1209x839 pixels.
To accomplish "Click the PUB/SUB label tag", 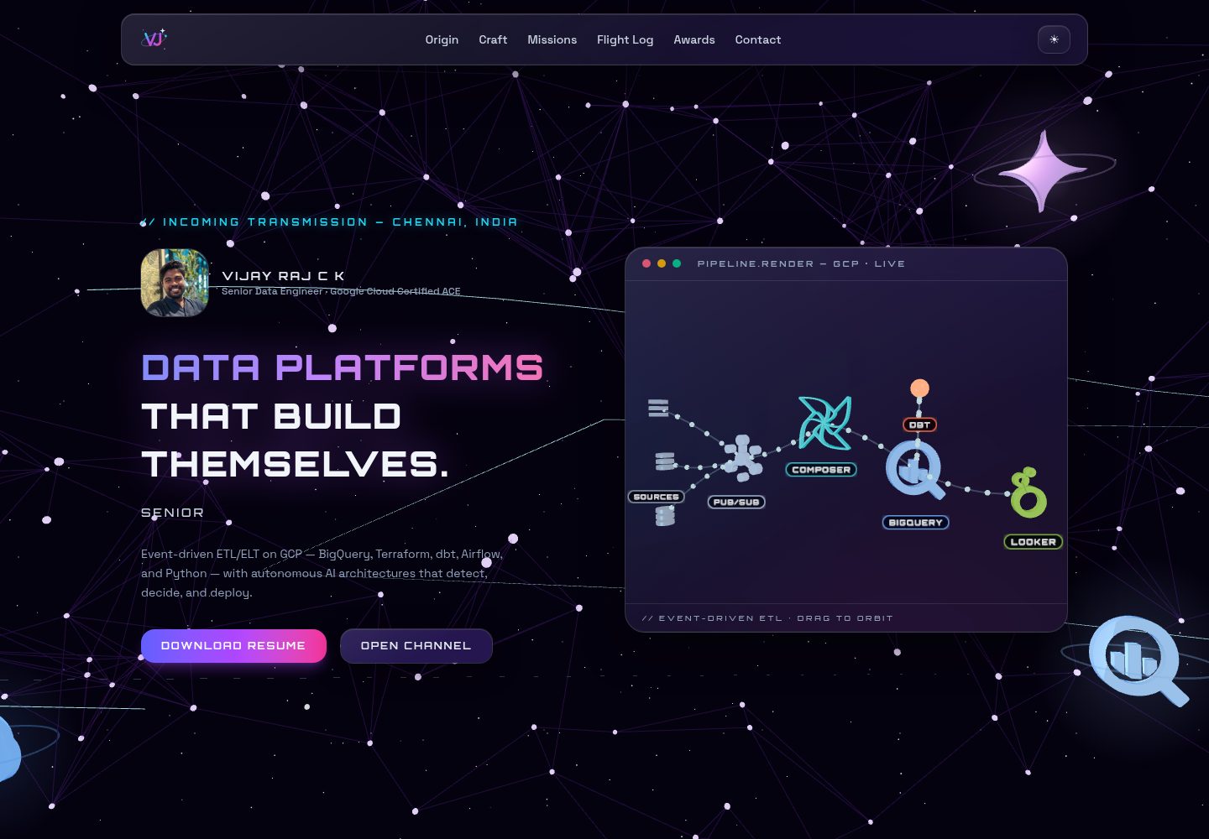I will 736,502.
